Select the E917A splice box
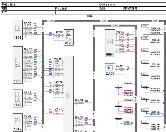This screenshot has width=166, height=132. coord(145,98)
